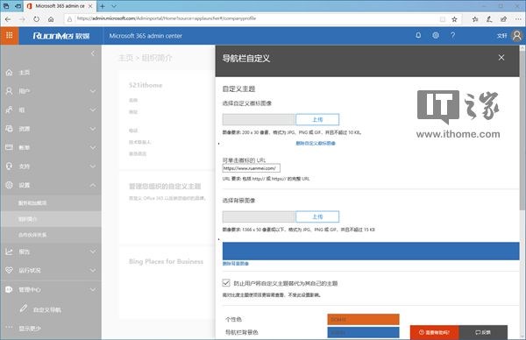Screen dimensions: 526x340
Task: Click the browser forward arrow
Action: click(x=22, y=19)
